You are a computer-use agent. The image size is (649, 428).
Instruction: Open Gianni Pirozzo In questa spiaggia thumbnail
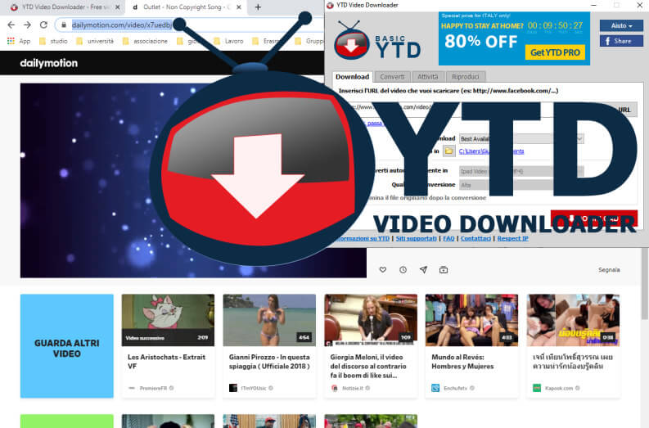(x=269, y=320)
